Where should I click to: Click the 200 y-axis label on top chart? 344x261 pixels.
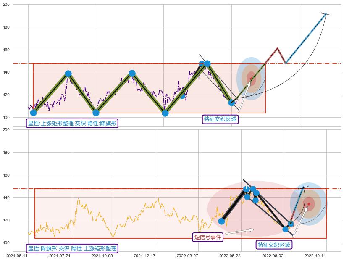tap(6, 5)
